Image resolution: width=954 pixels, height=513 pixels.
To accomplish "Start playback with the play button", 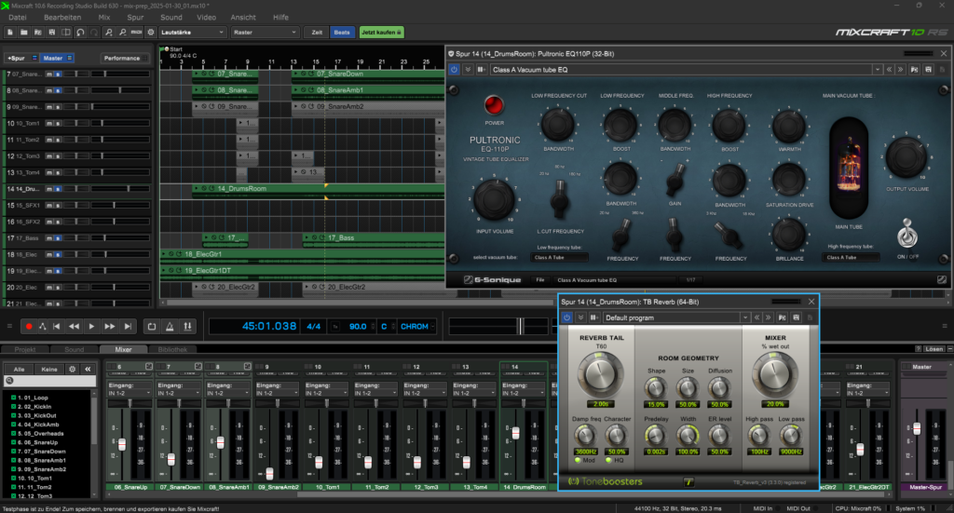I will click(92, 327).
